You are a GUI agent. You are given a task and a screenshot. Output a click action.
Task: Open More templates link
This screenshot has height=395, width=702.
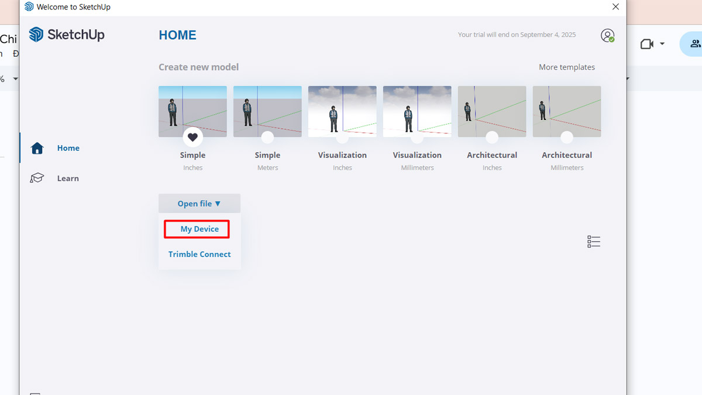(x=567, y=67)
